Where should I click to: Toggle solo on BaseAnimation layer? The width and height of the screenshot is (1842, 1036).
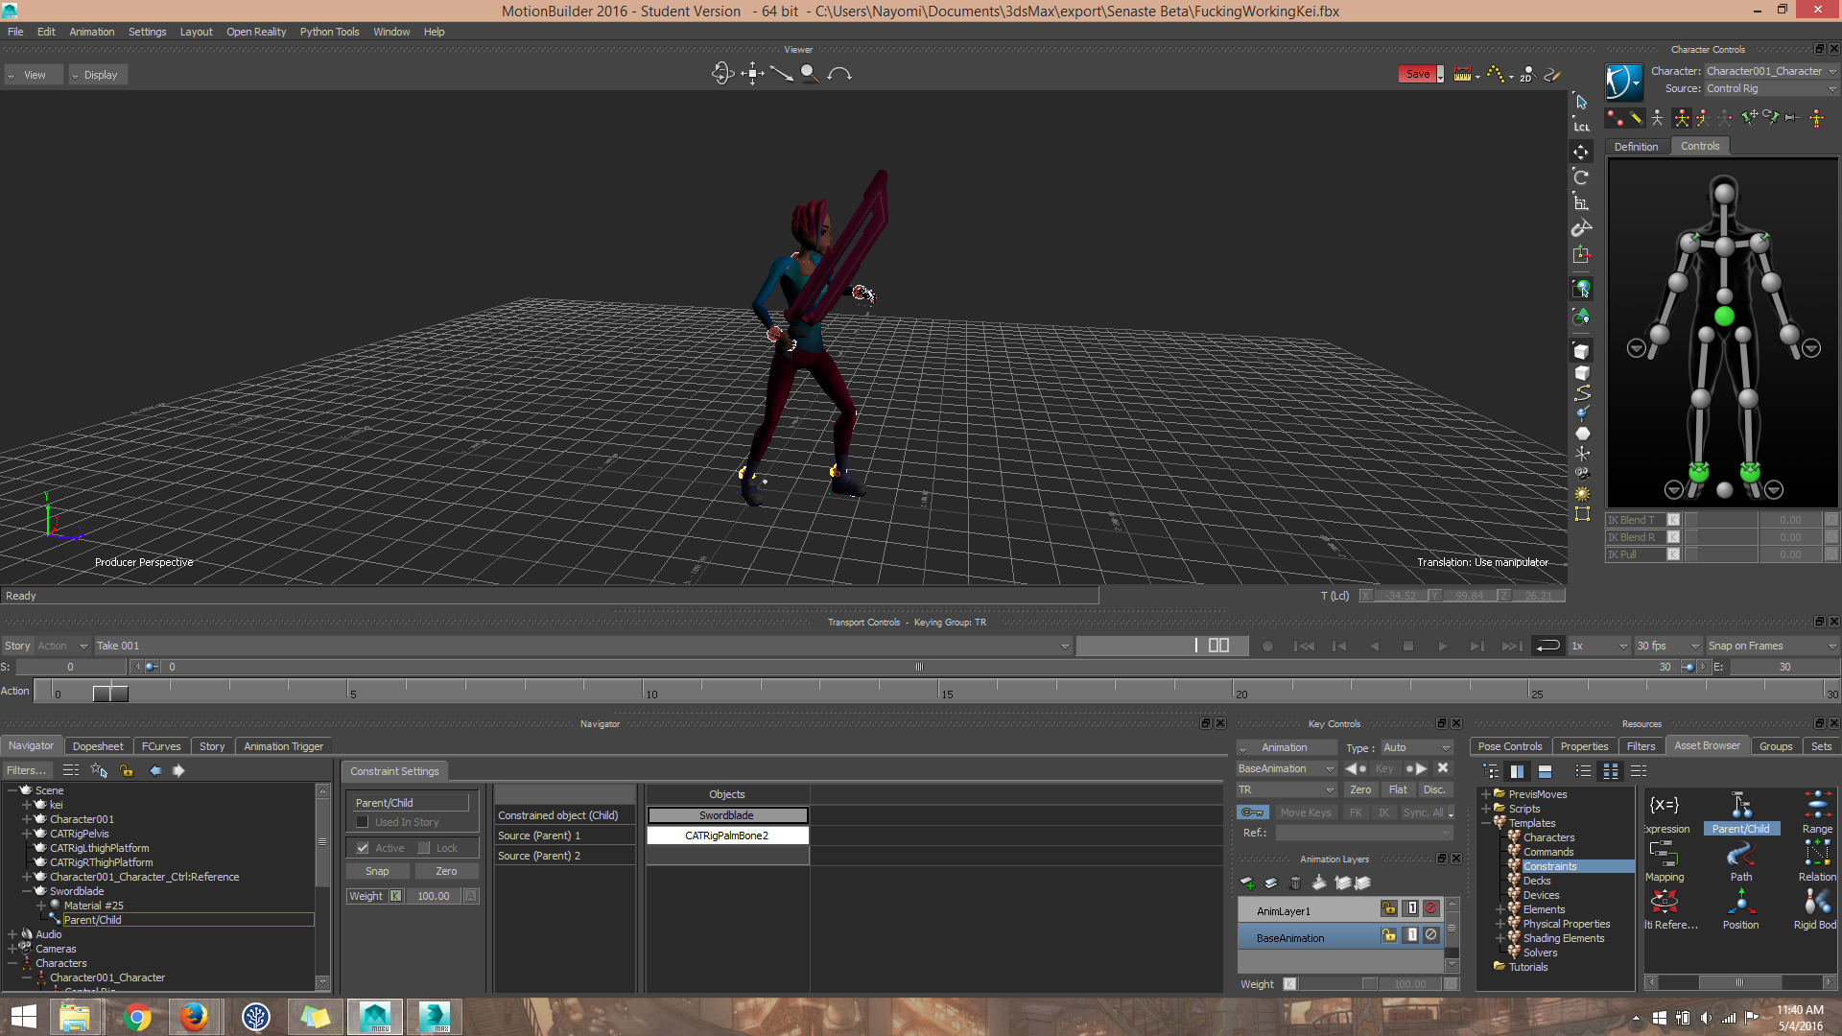tap(1411, 935)
